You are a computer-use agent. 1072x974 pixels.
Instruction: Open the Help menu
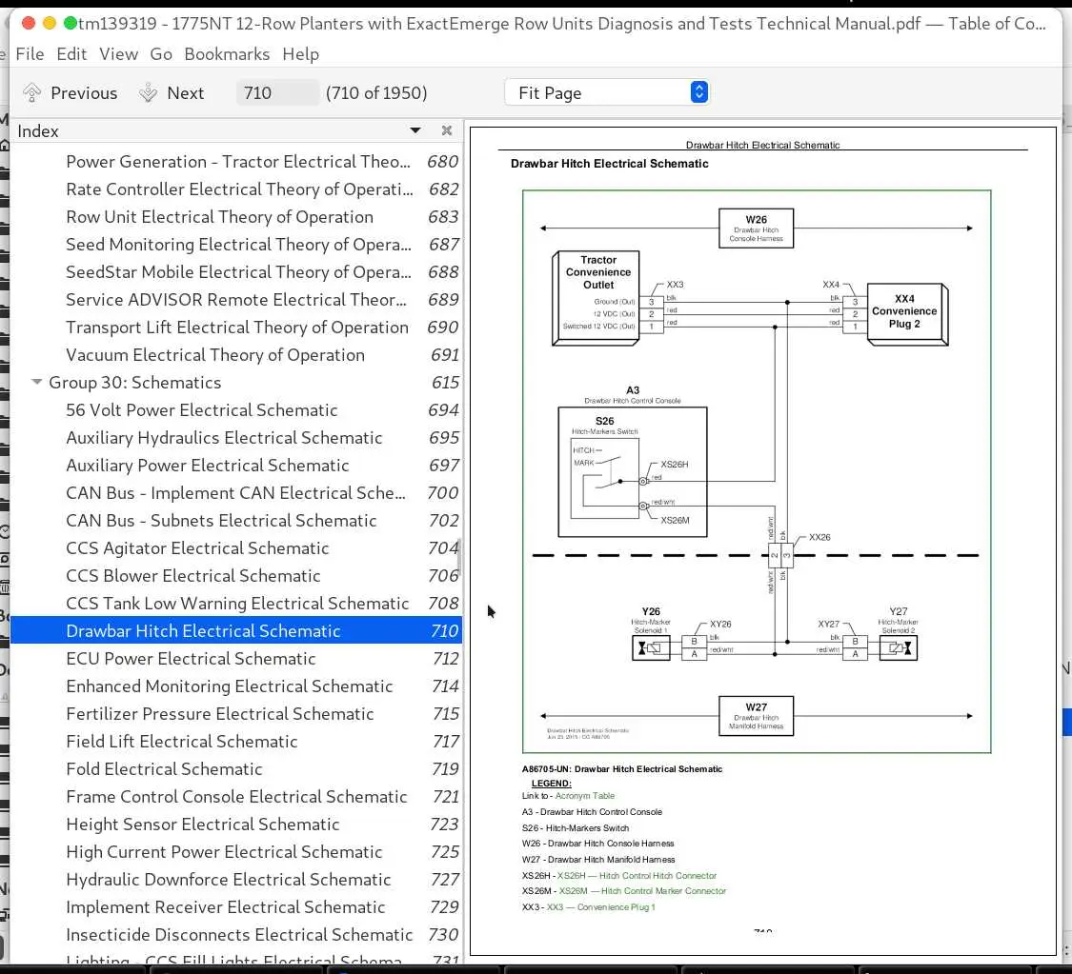(x=301, y=54)
